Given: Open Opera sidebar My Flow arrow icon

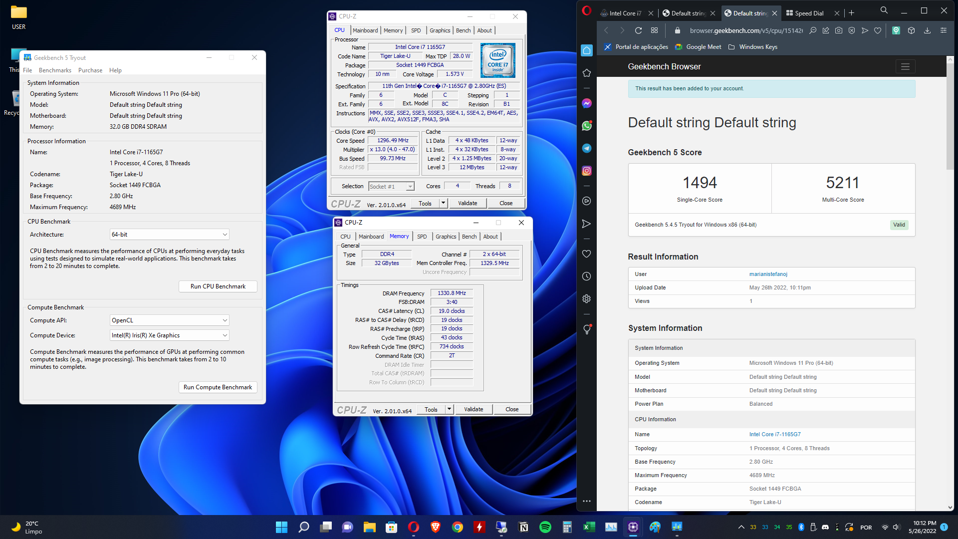Looking at the screenshot, I should point(587,224).
